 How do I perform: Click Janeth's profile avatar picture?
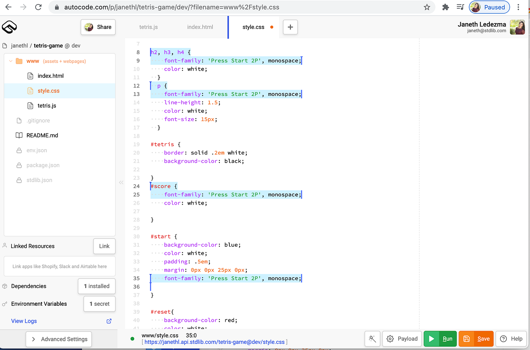[x=517, y=27]
